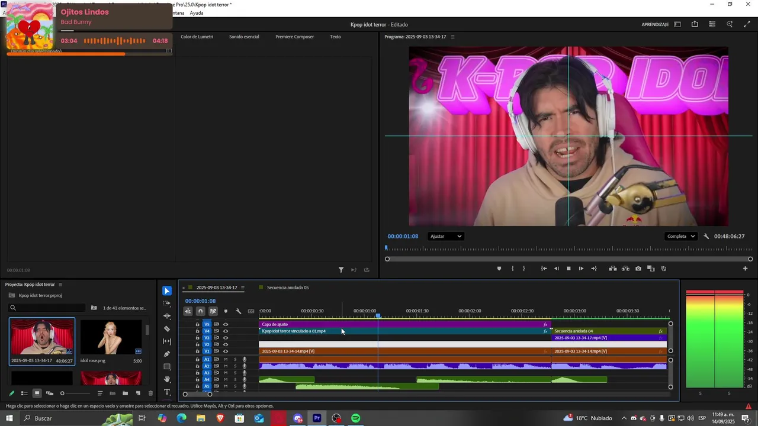Open the comparison view button
Image resolution: width=758 pixels, height=426 pixels.
pos(650,269)
